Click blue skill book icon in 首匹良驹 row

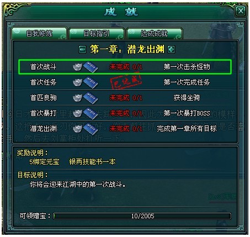pos(91,98)
